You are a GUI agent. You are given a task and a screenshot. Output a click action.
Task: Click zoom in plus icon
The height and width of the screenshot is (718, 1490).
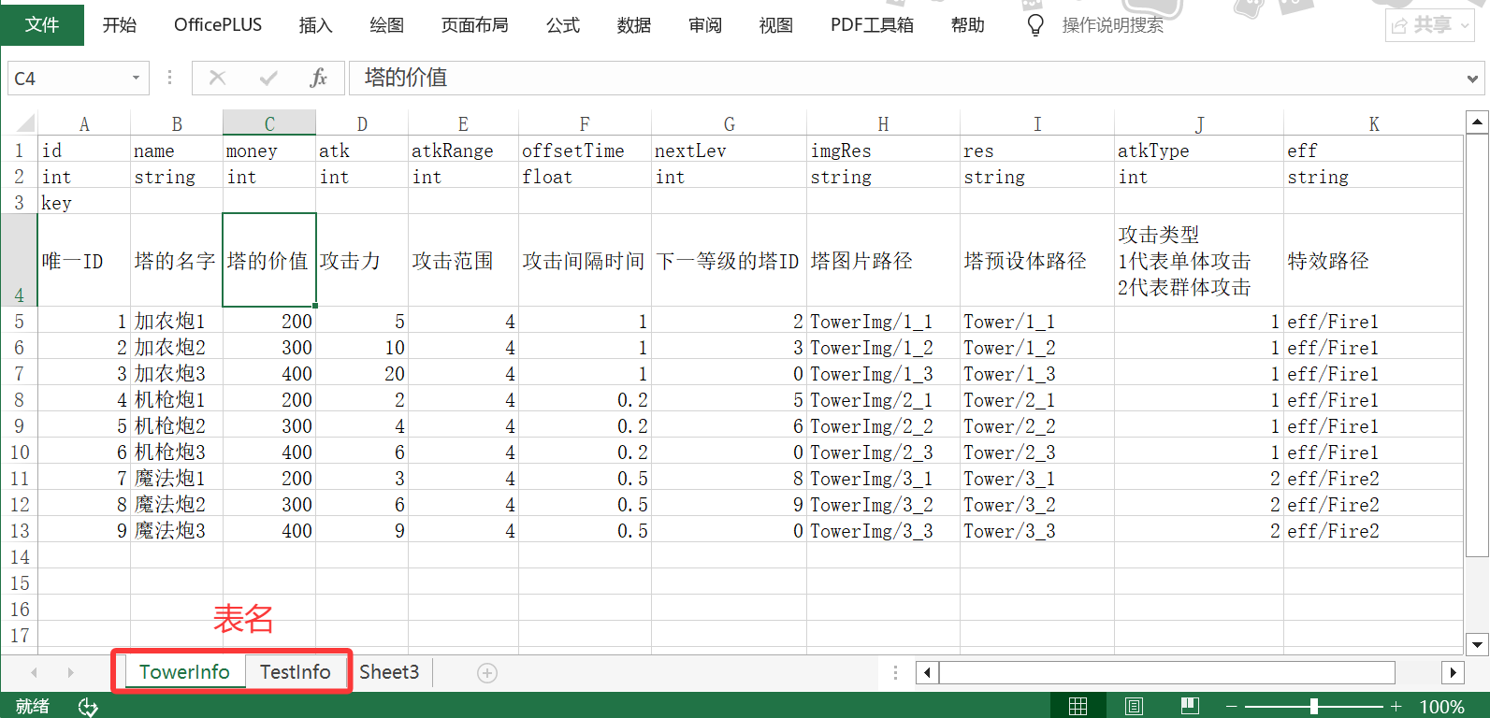1396,707
